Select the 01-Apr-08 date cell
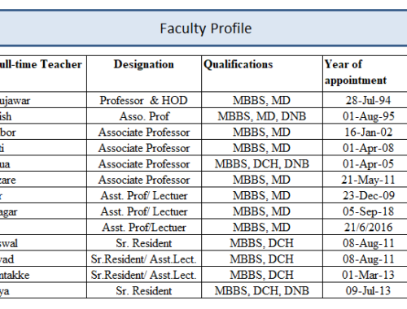 [x=365, y=148]
